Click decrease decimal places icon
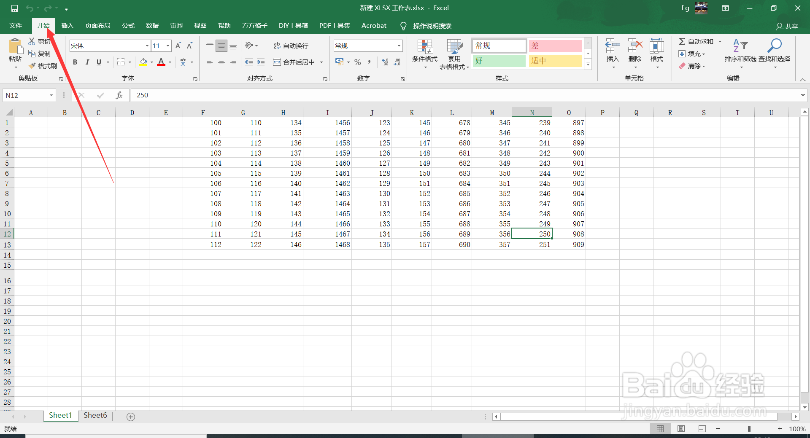Screen dimensions: 810x438 (x=397, y=62)
